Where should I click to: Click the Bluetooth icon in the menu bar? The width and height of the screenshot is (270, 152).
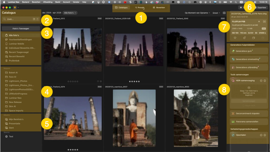coord(210,2)
